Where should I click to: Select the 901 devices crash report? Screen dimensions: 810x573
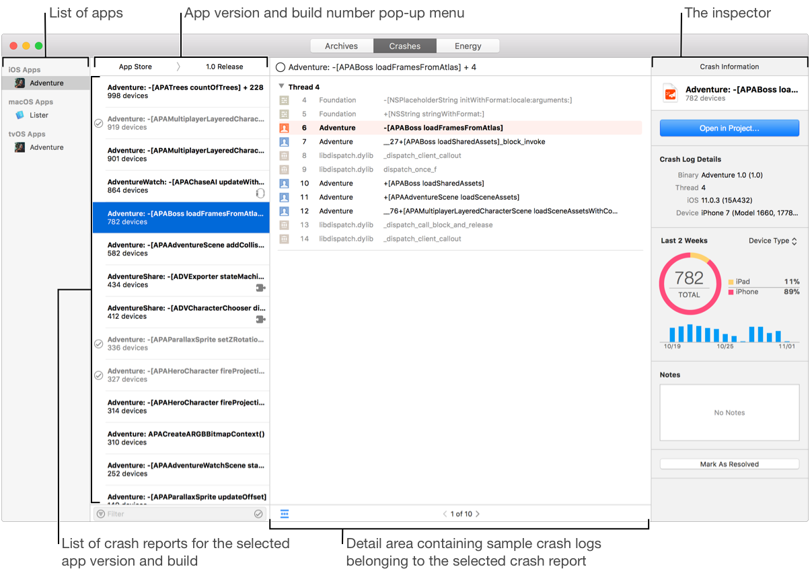[181, 155]
